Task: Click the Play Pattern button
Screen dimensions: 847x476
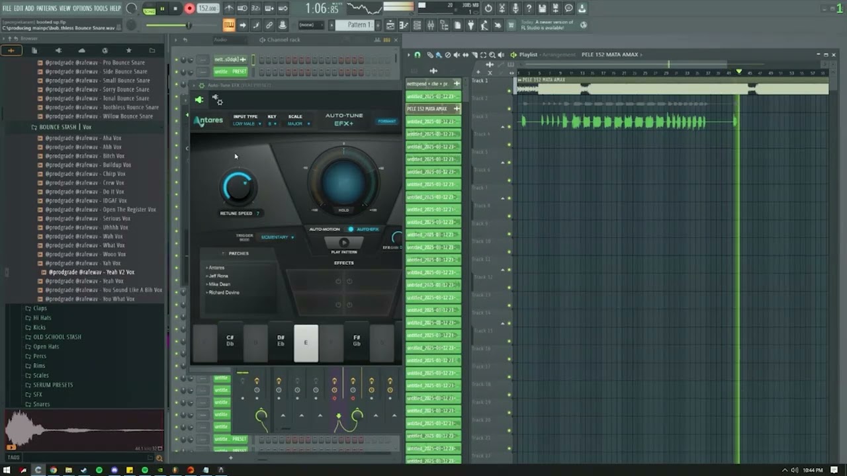Action: click(x=343, y=243)
